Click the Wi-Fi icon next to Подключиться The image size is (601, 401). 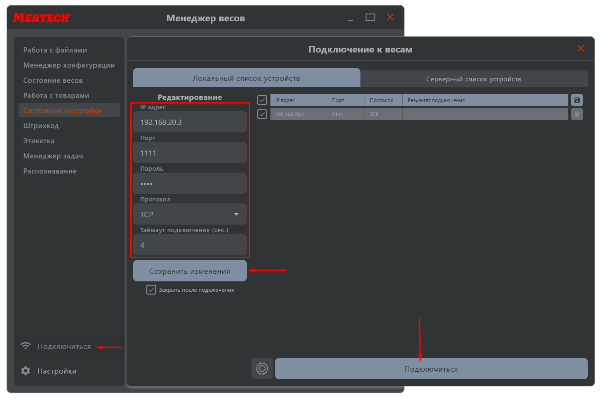[26, 346]
